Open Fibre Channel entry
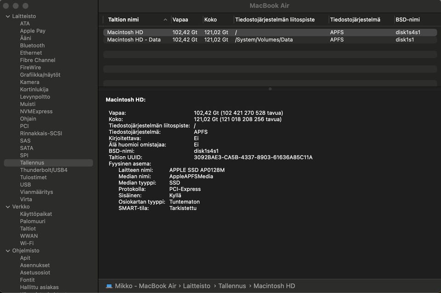Screen dimensions: 441x293 tap(37, 60)
